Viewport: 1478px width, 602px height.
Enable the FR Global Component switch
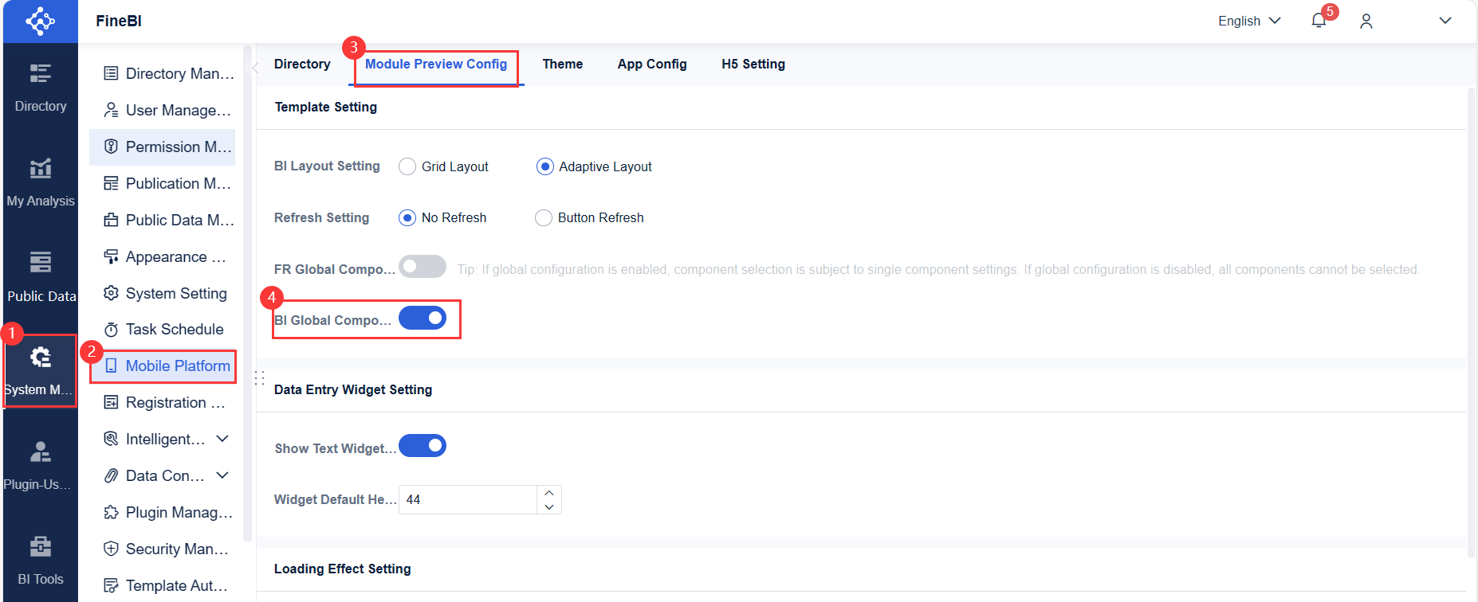click(423, 267)
